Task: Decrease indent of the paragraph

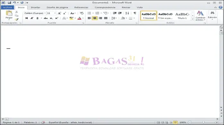Action: [x=115, y=13]
